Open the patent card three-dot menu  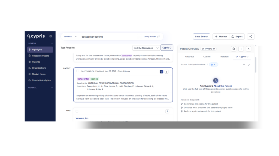click(x=166, y=71)
